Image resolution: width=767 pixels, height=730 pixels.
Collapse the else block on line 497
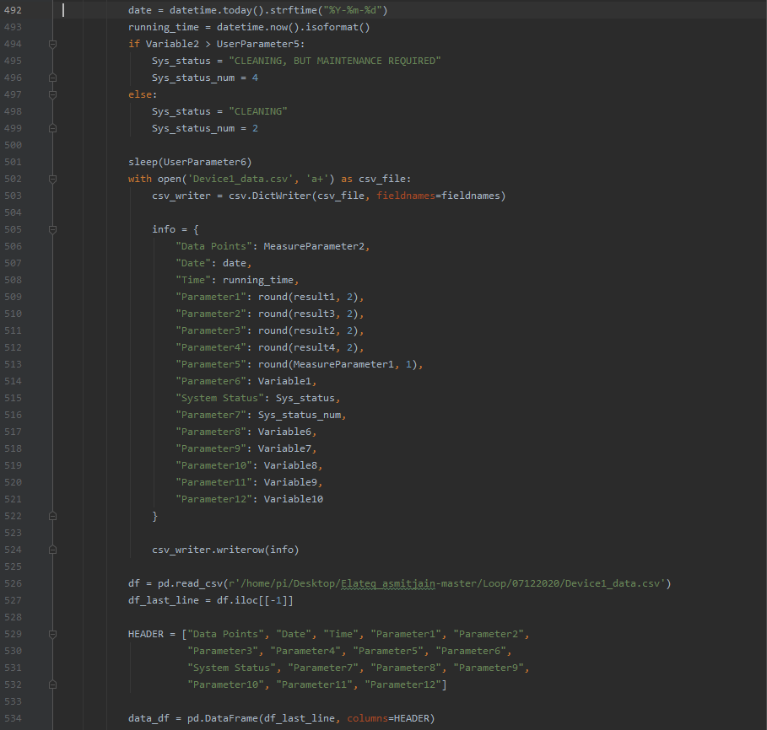(x=53, y=94)
